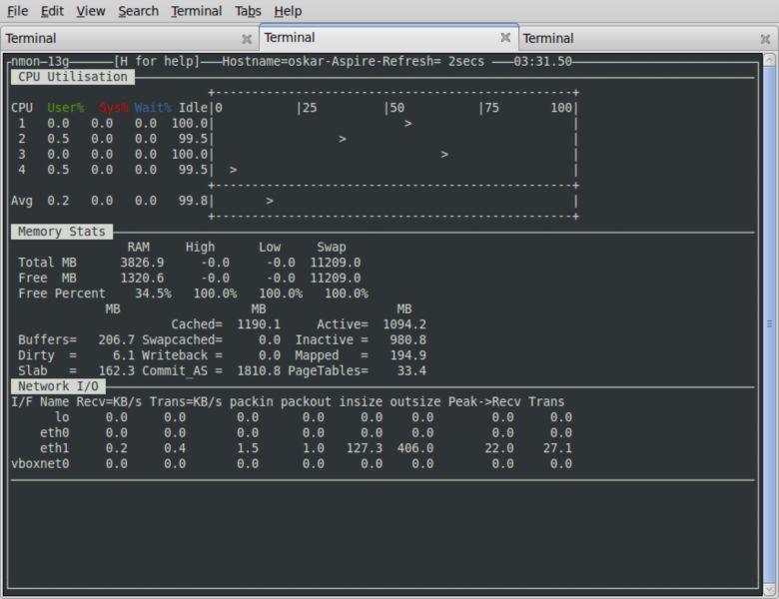The width and height of the screenshot is (779, 599).
Task: Open the Terminal menu
Action: 196,11
